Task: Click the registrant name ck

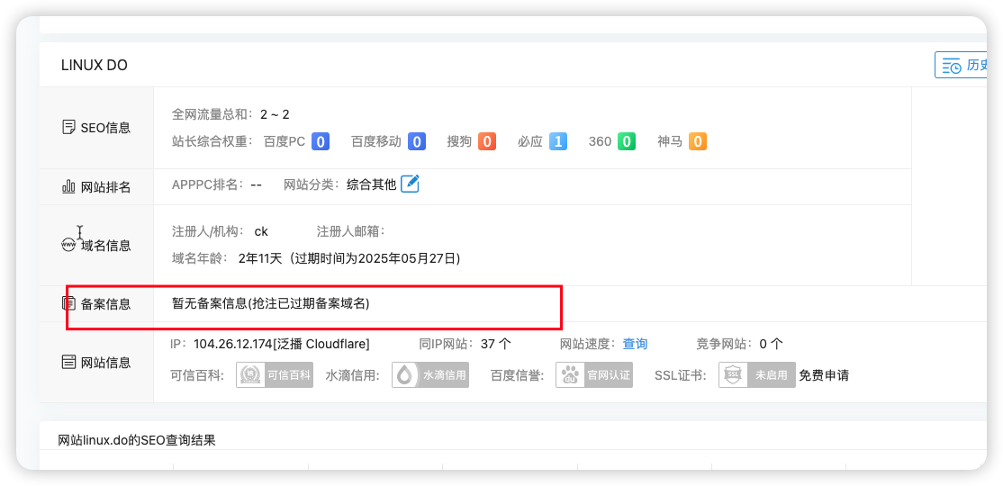Action: [261, 231]
